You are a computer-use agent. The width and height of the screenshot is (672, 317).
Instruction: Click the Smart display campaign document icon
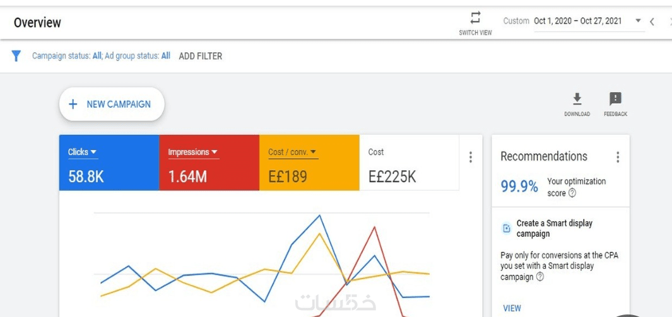pos(506,228)
